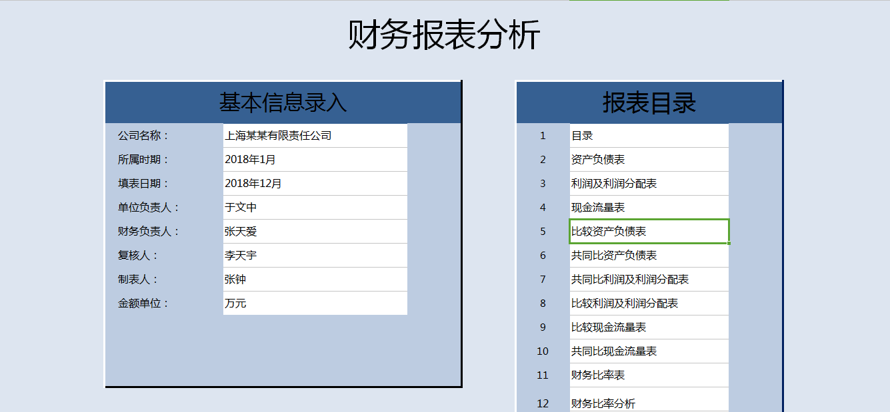Click the 所属时期： label
The image size is (890, 412).
coord(143,160)
